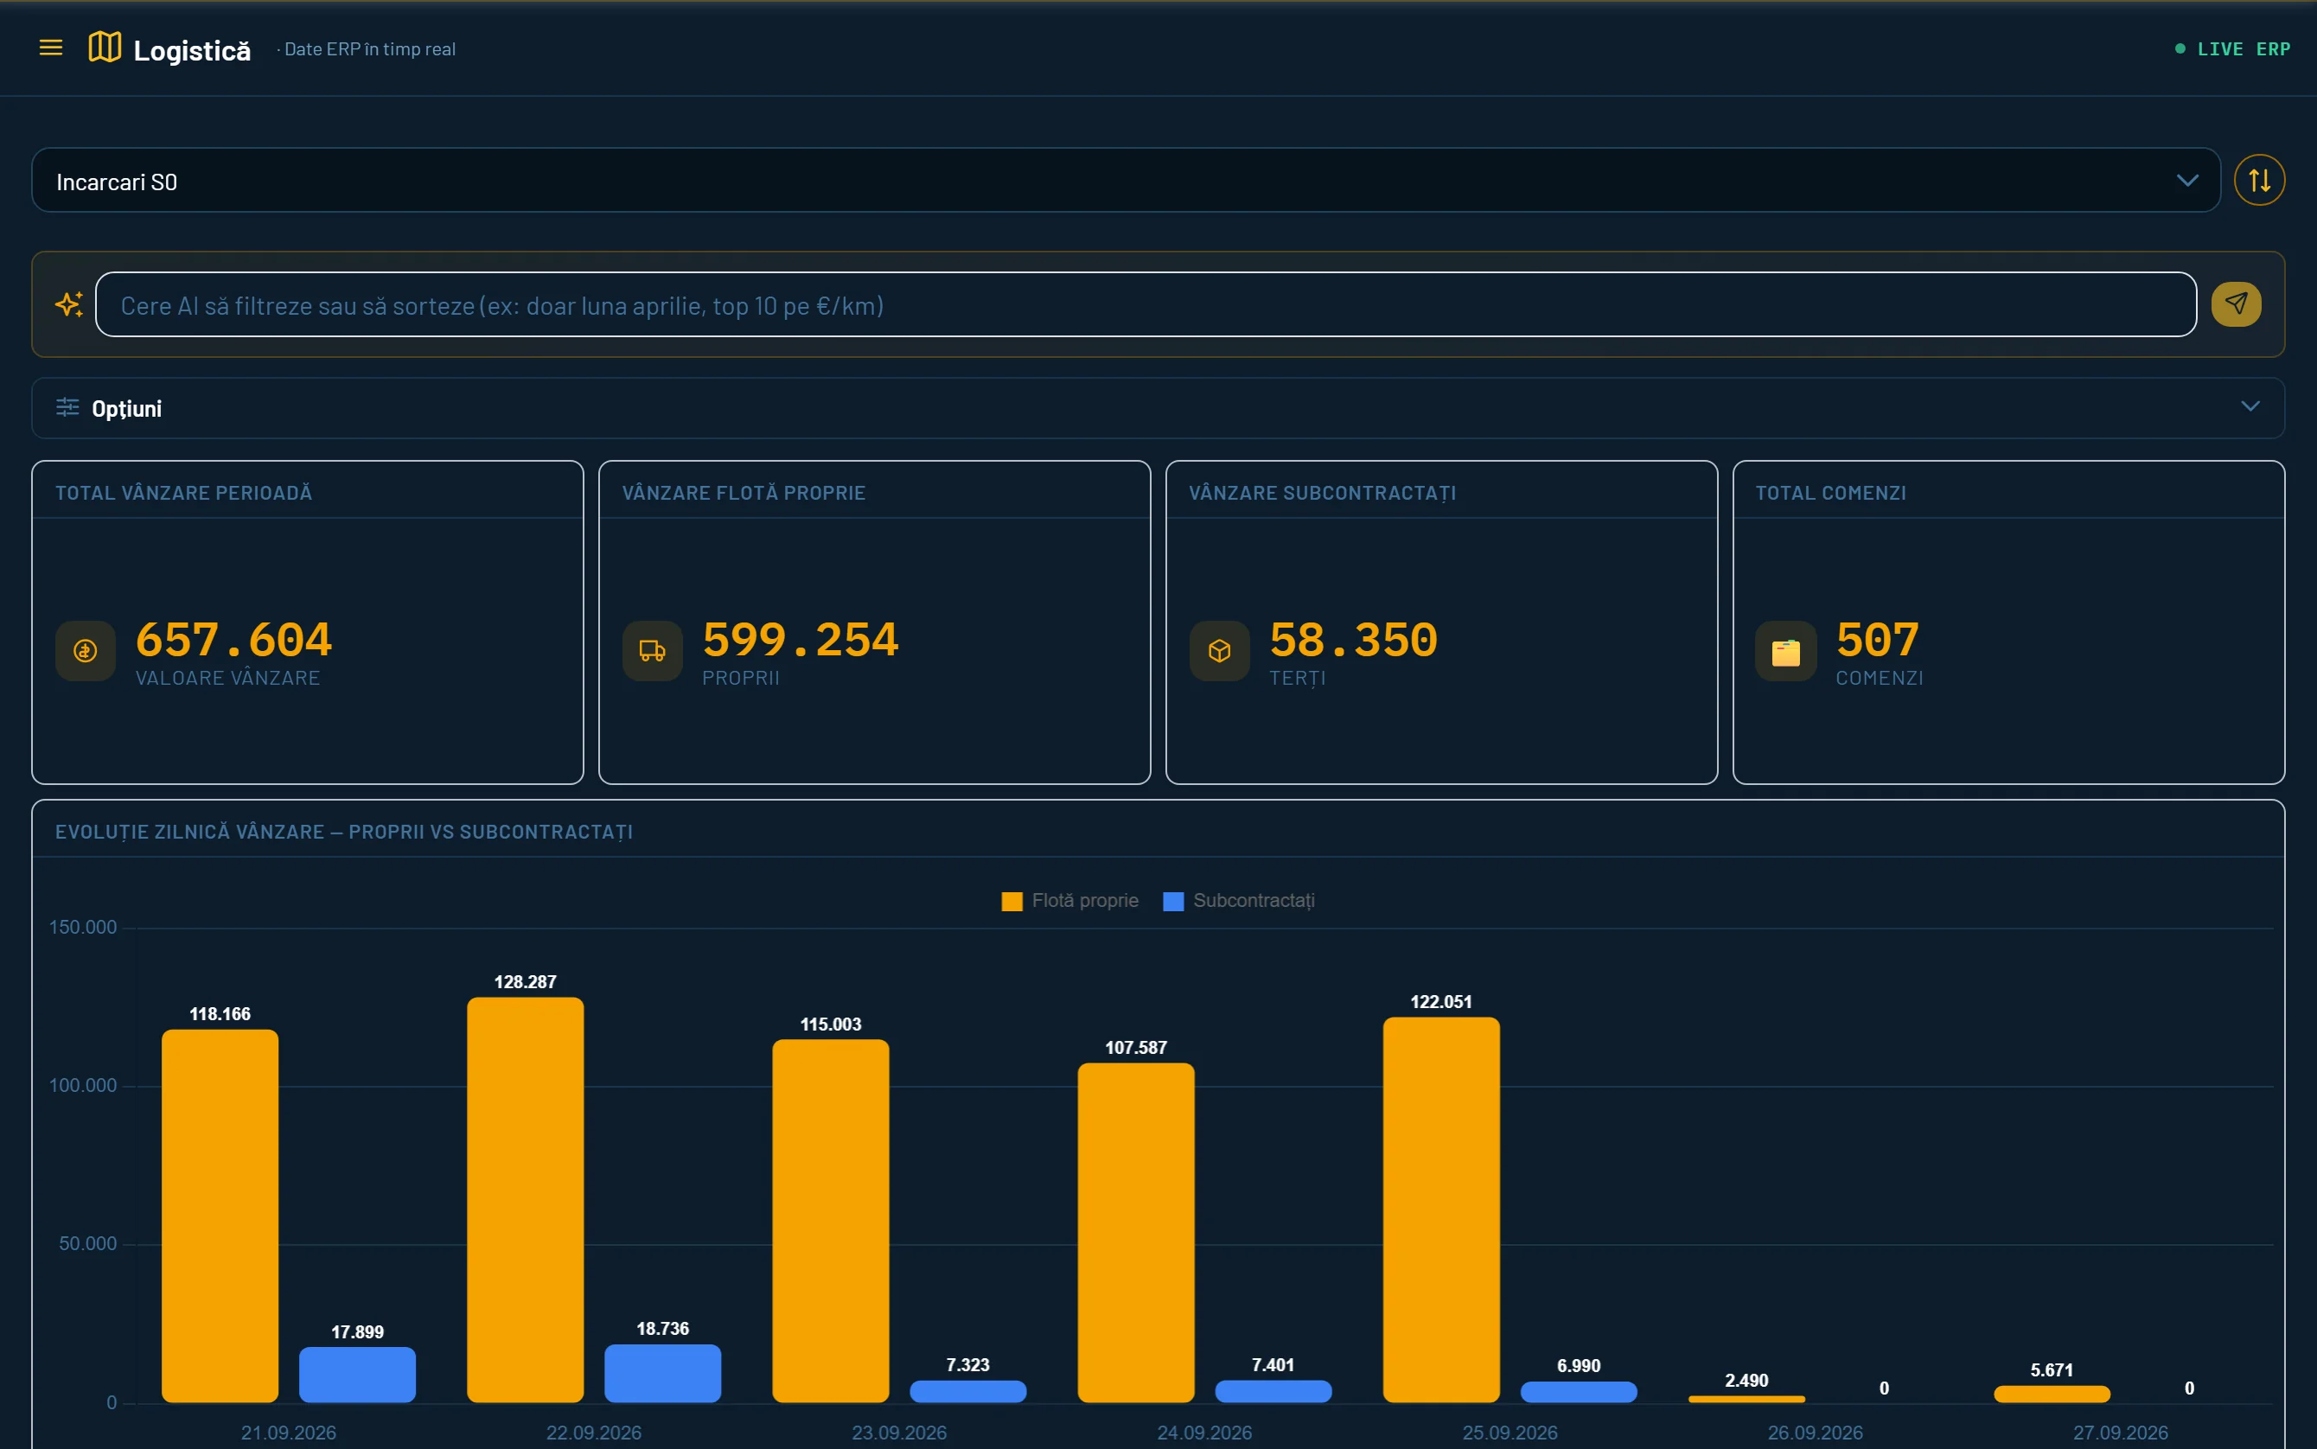Click the 27.09.2026 axis date label

click(x=2121, y=1432)
